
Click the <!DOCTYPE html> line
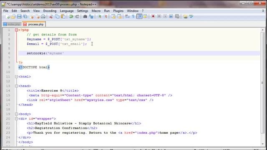point(34,67)
